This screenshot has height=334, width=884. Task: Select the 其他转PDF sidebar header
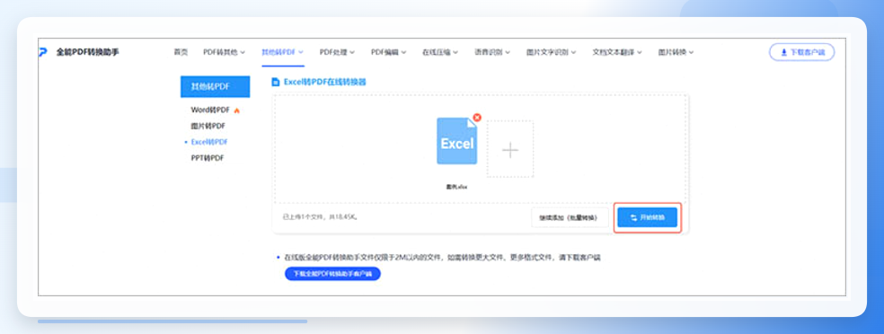point(215,87)
